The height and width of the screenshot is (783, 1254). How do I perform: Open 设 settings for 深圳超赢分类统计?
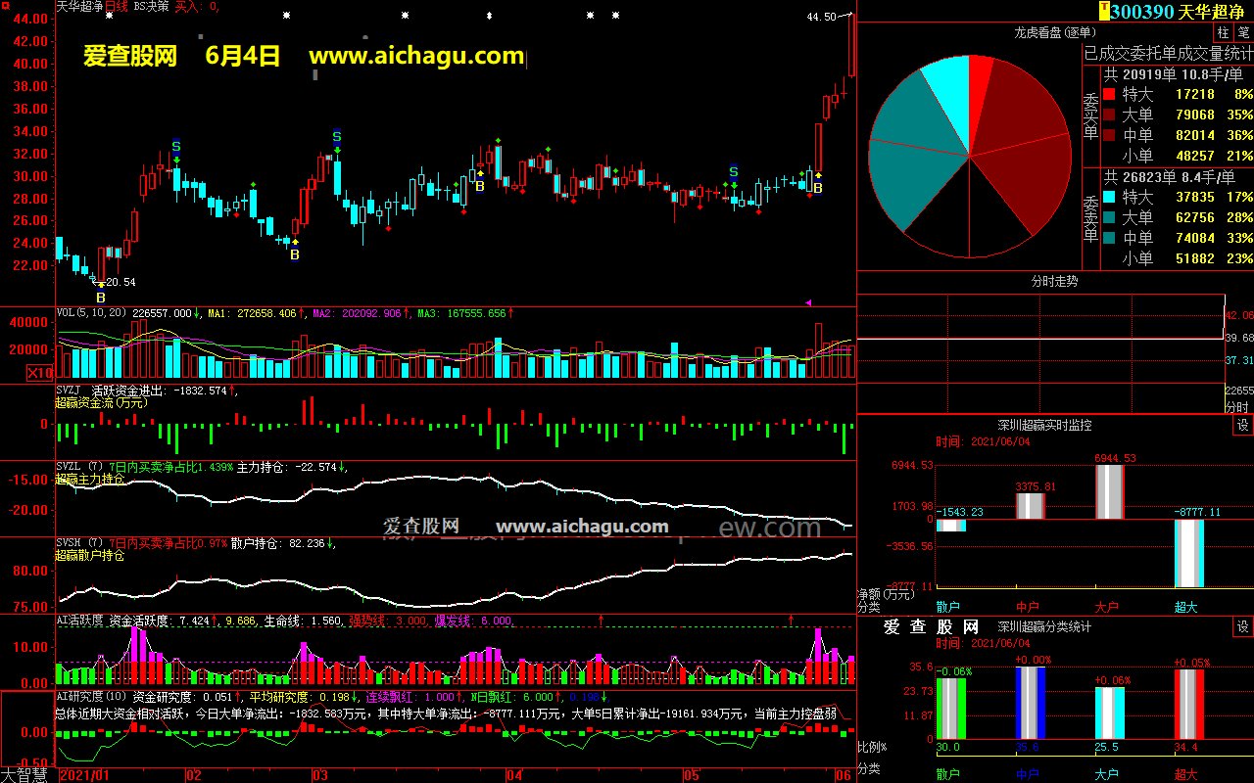point(1242,626)
